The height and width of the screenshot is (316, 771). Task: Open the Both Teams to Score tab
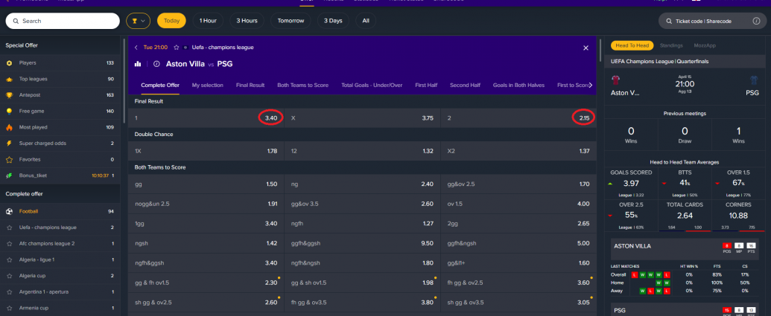[303, 85]
